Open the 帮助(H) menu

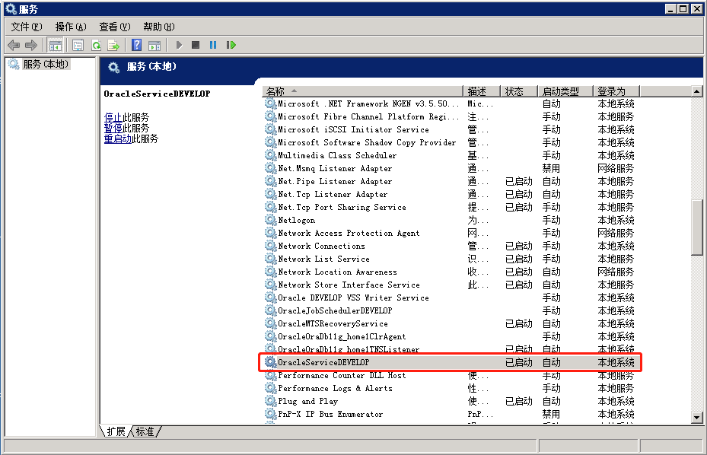pos(159,27)
